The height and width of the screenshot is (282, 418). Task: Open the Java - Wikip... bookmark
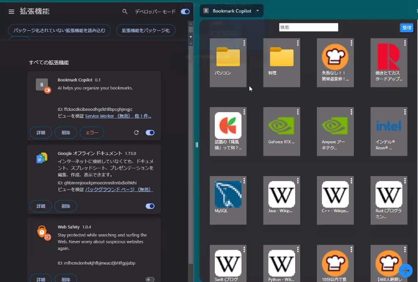[x=282, y=200]
